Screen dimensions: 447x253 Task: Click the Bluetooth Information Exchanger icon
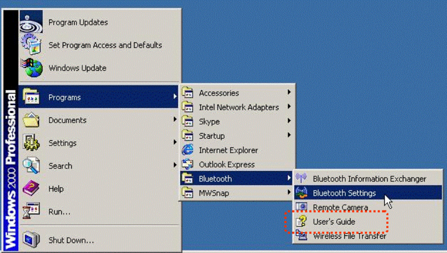click(301, 178)
